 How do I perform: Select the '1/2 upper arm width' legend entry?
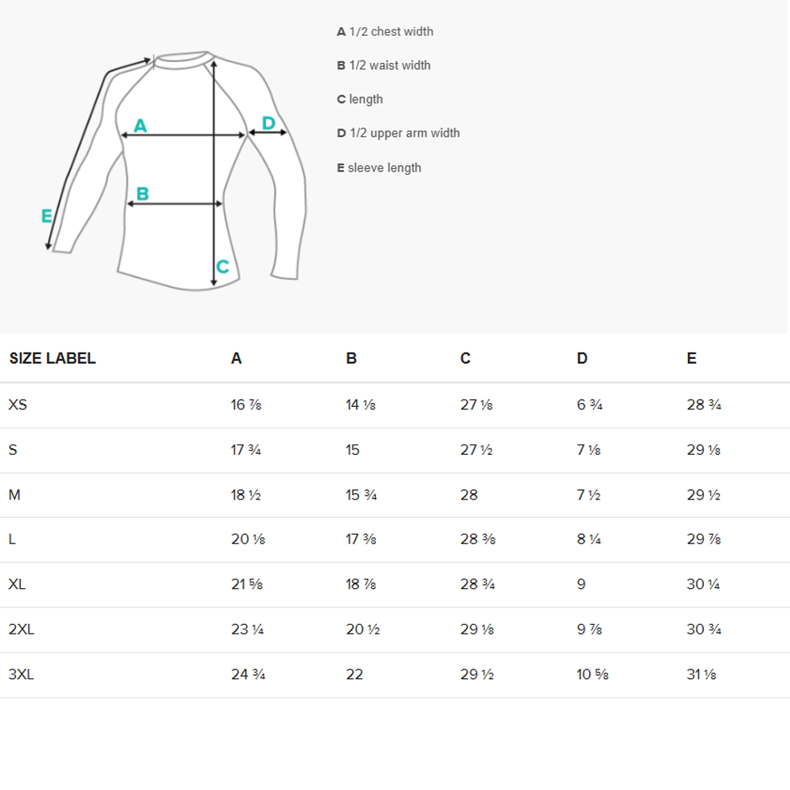pos(398,133)
